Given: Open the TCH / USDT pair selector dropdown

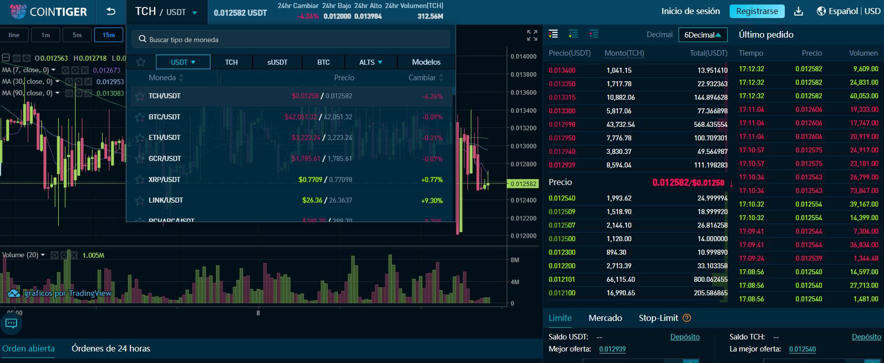Looking at the screenshot, I should 166,12.
